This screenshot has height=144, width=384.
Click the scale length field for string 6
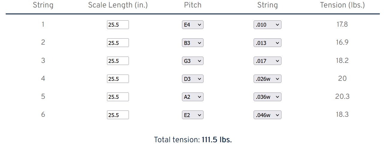coord(118,115)
